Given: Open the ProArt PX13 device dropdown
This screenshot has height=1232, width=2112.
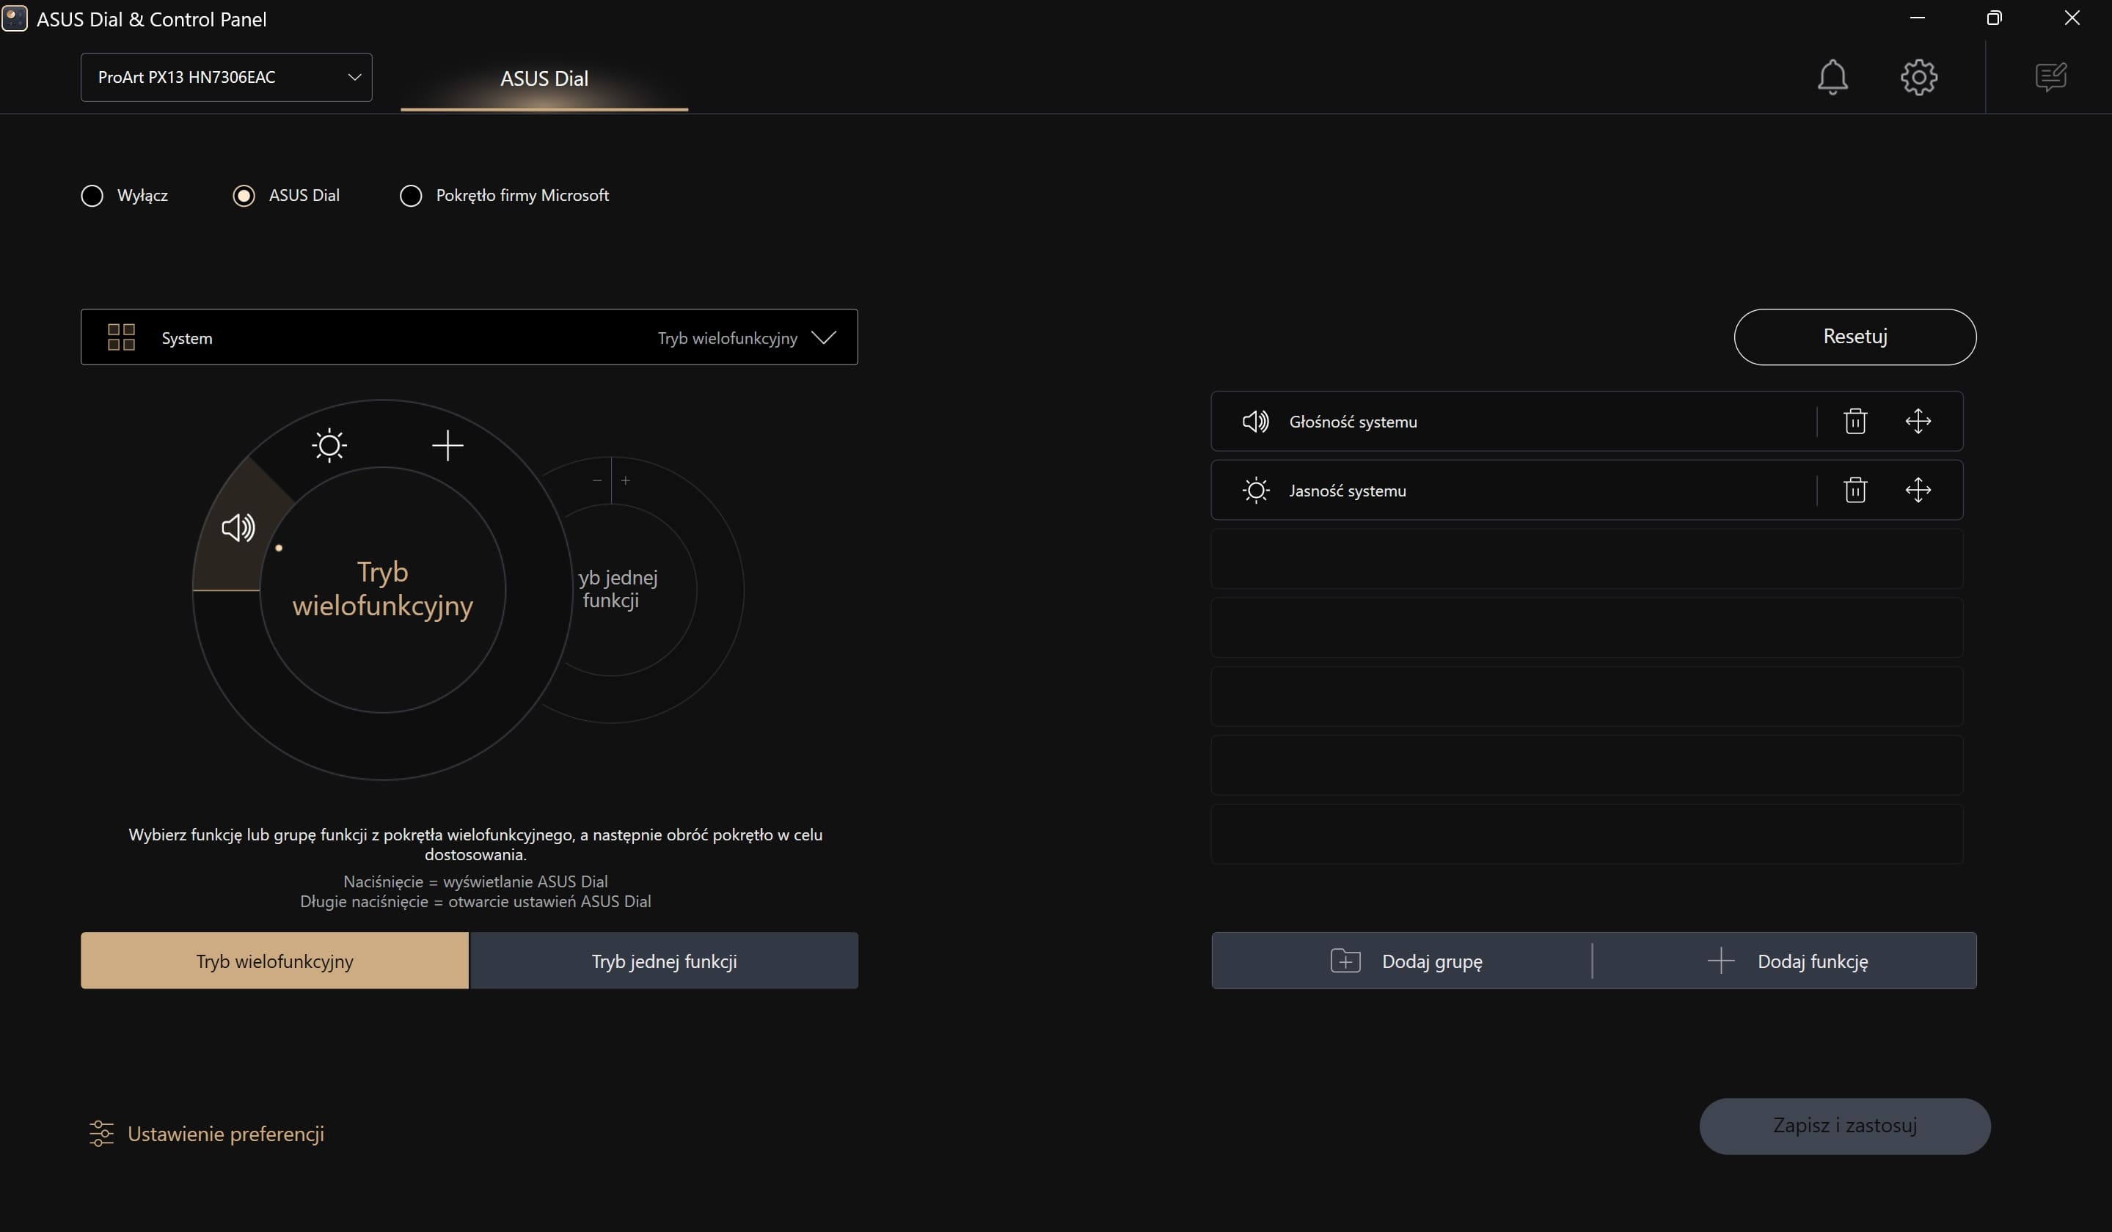Looking at the screenshot, I should 226,78.
